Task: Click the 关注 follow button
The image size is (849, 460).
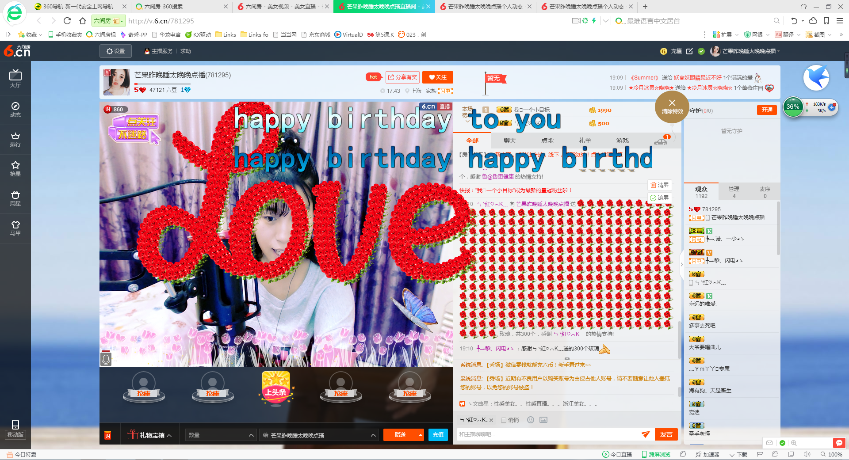Action: pyautogui.click(x=438, y=77)
